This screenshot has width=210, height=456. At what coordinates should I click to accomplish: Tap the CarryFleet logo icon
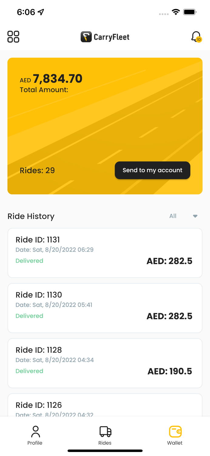tap(86, 37)
